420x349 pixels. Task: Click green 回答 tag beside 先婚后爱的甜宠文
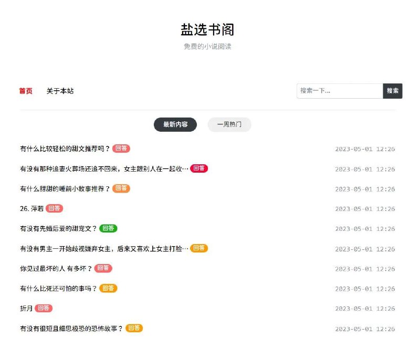pos(108,228)
